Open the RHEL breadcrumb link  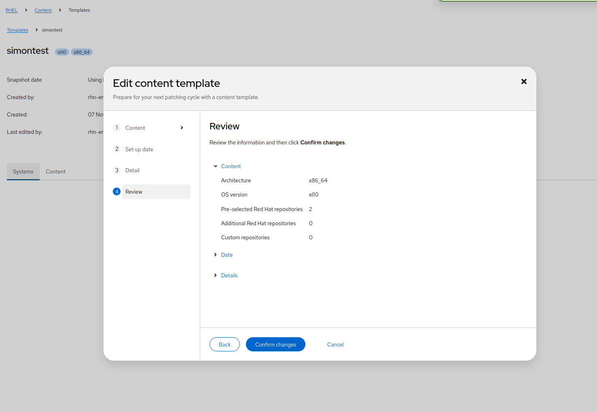[11, 10]
